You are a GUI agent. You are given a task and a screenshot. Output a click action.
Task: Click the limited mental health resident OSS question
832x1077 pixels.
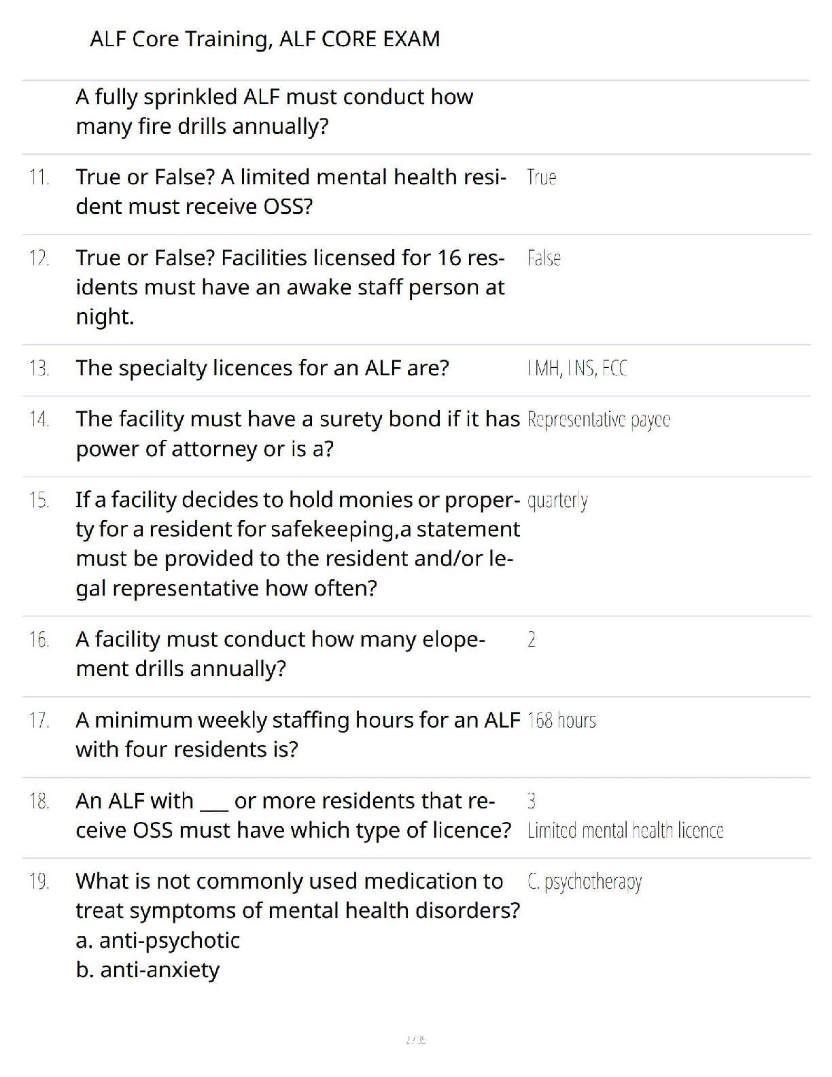point(291,192)
